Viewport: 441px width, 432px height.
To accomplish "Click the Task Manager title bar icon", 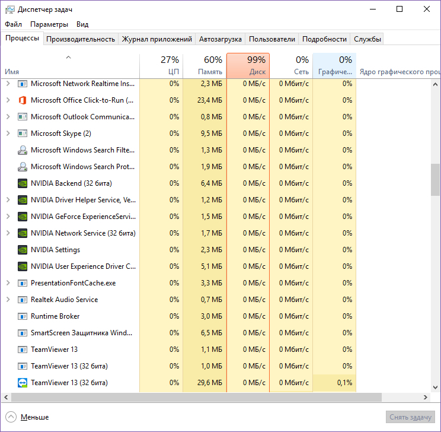I will [x=9, y=9].
